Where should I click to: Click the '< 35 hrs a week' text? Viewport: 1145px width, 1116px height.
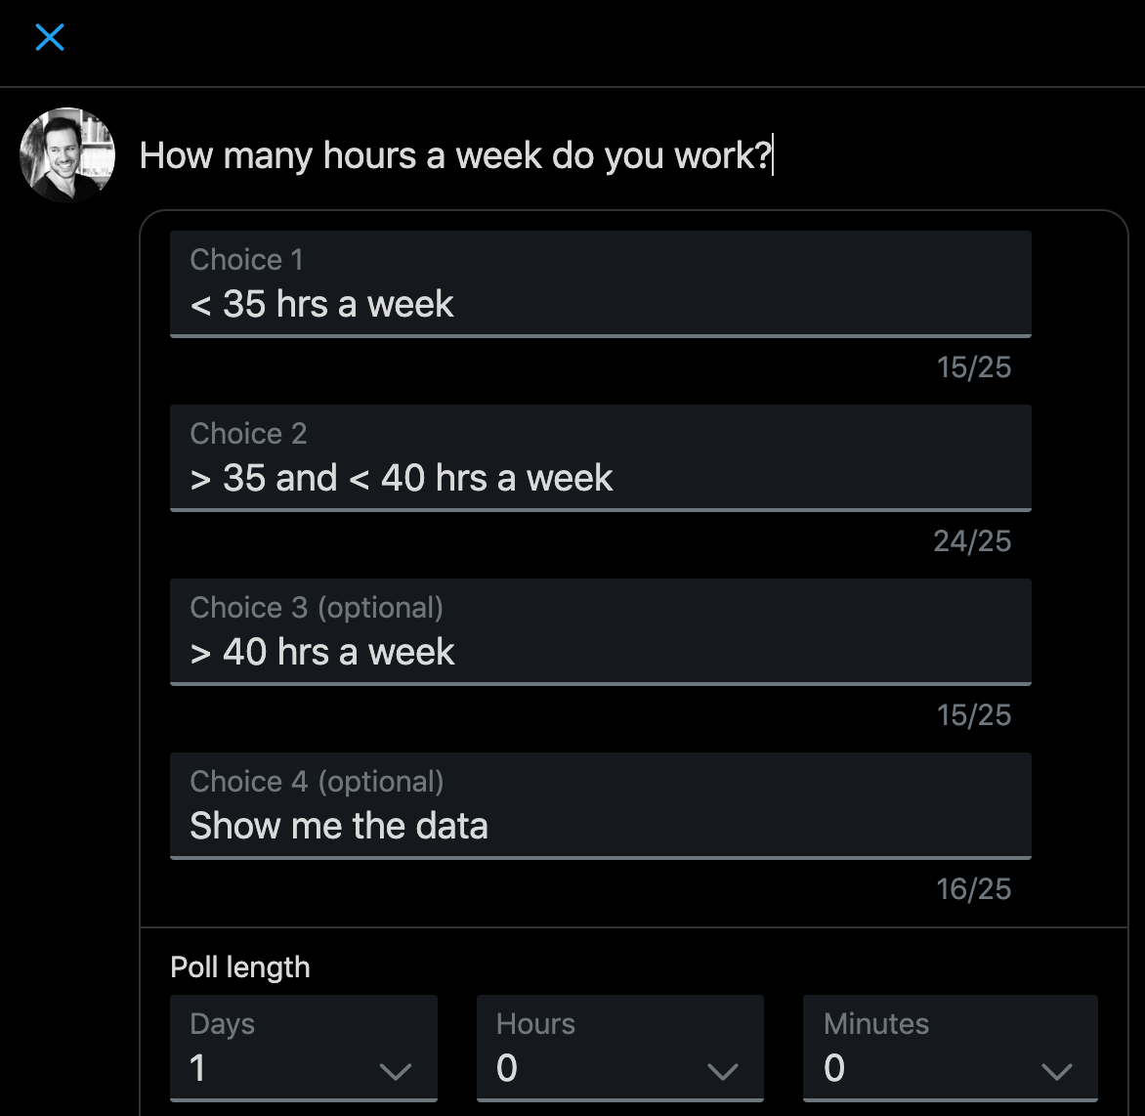[x=322, y=304]
